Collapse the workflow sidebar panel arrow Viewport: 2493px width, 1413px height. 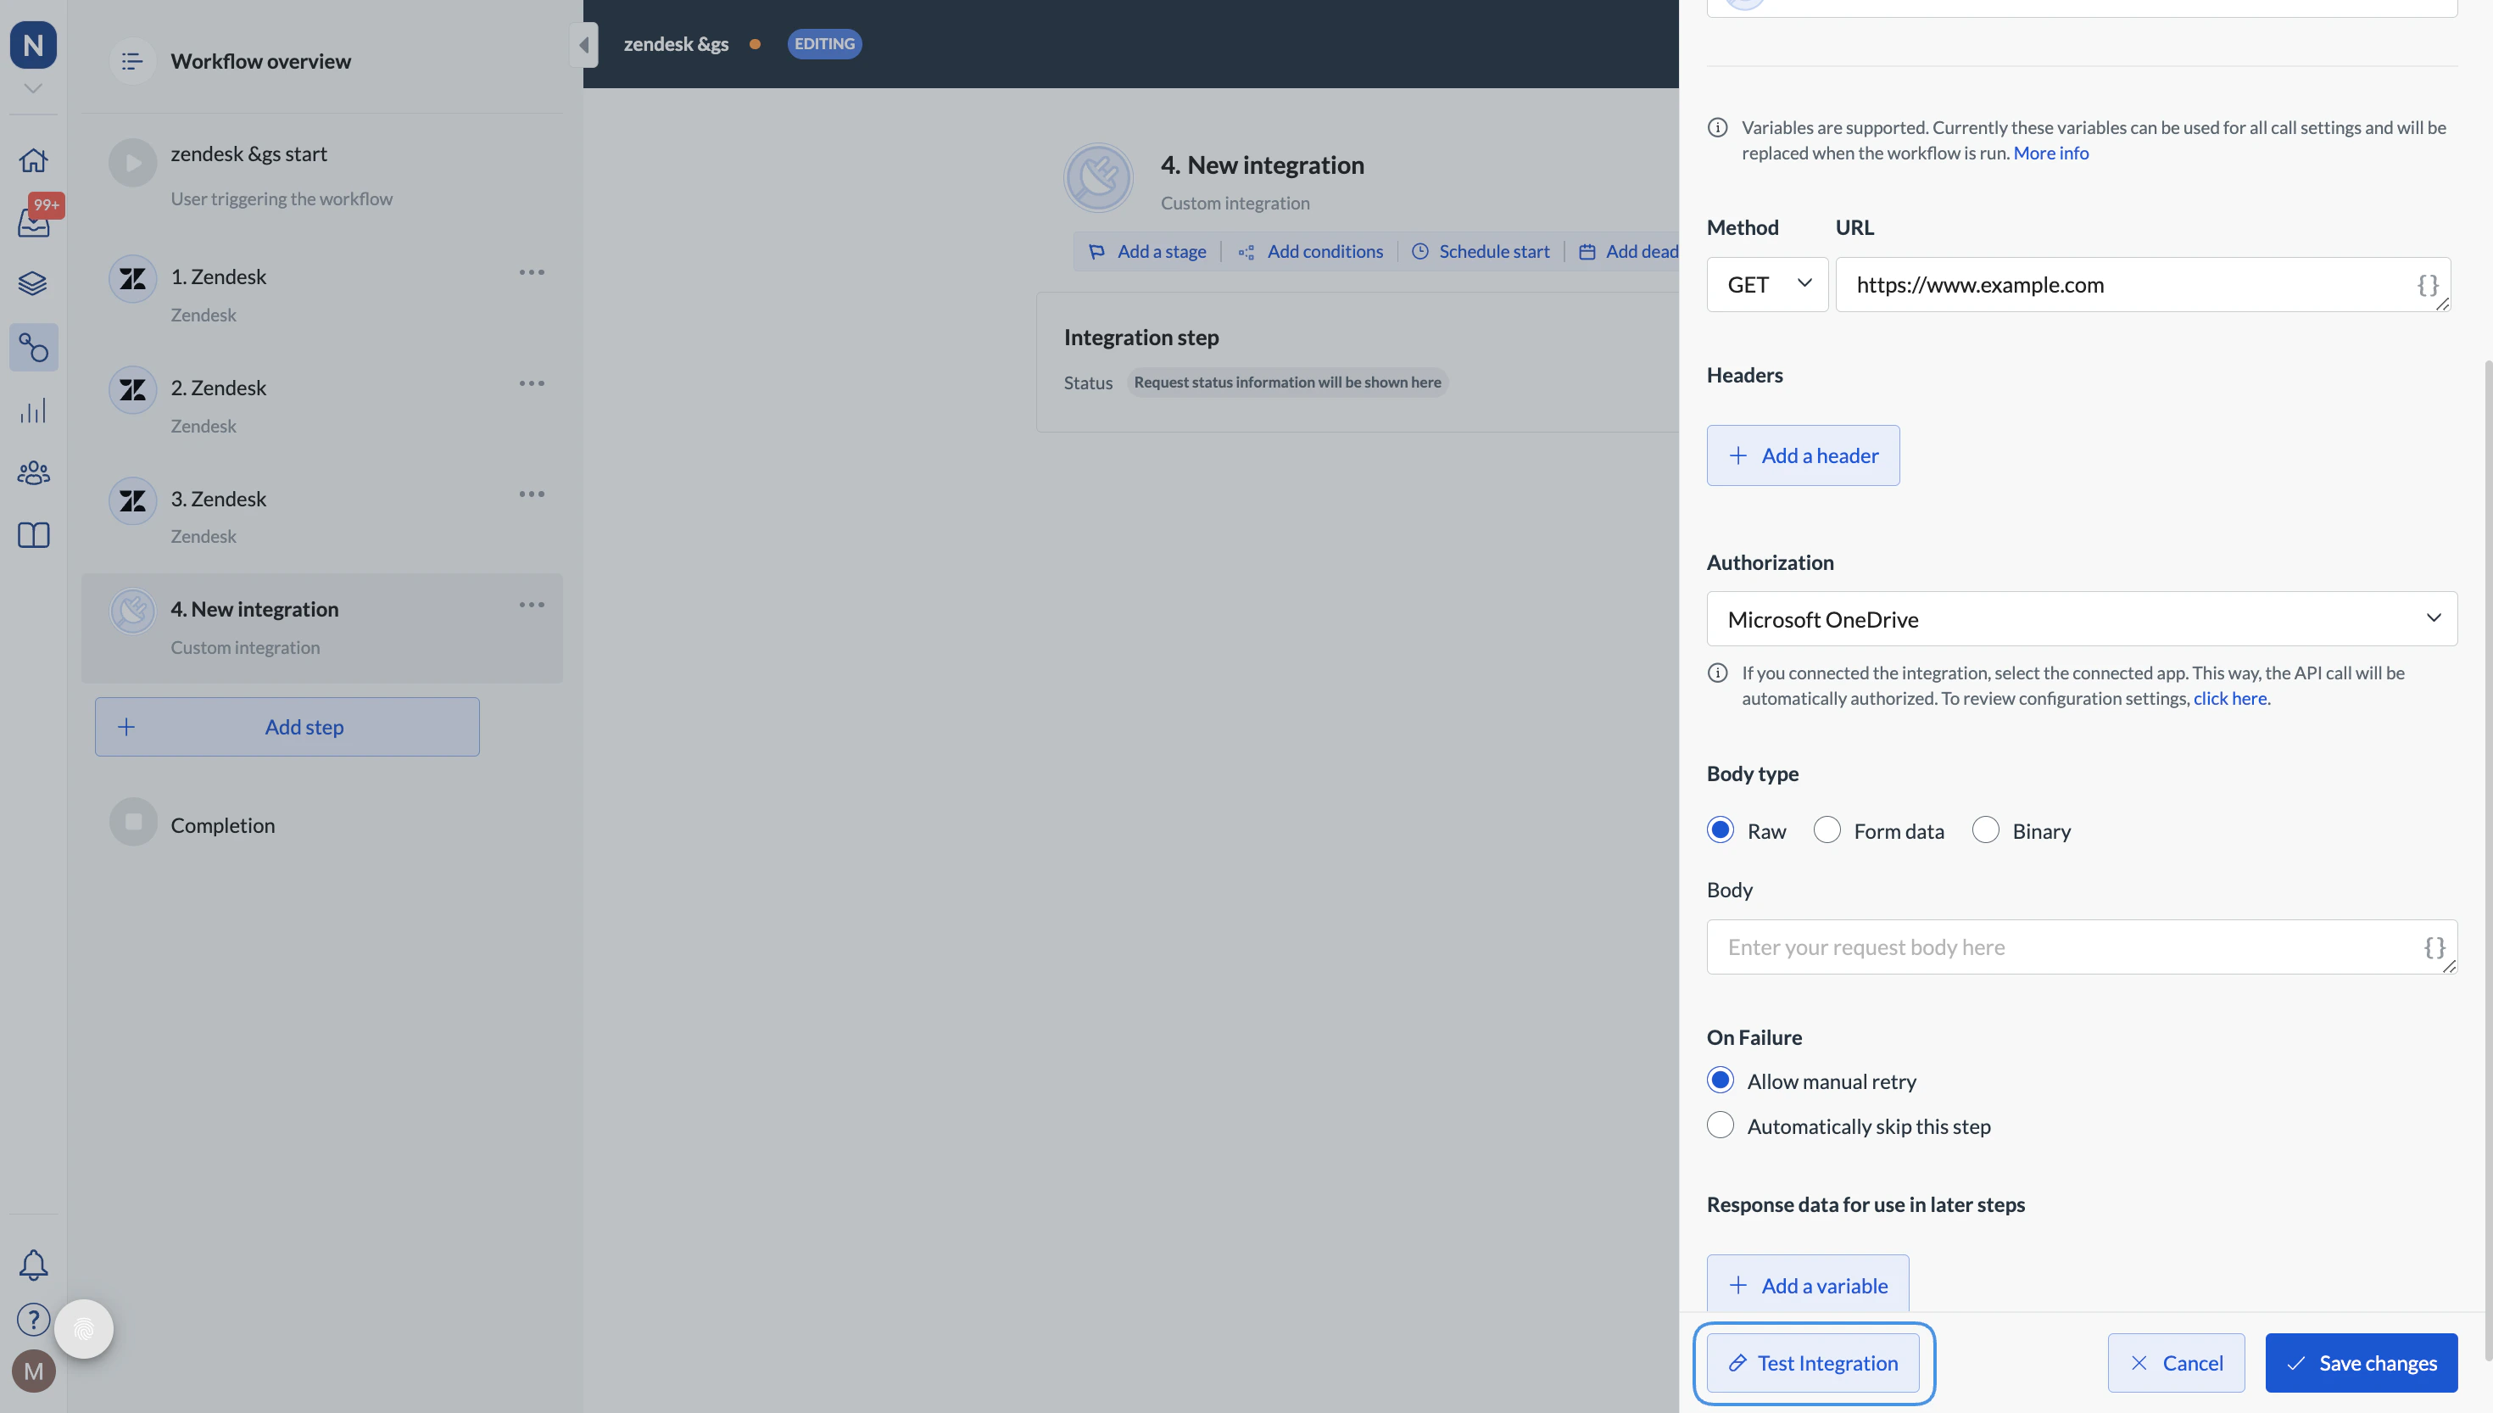tap(583, 45)
